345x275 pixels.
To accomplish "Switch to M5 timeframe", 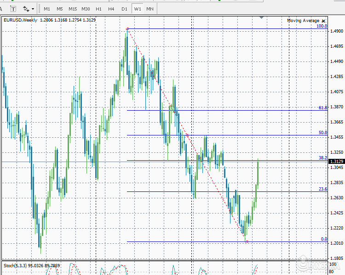I will click(x=60, y=9).
